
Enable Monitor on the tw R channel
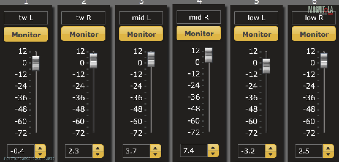83,34
